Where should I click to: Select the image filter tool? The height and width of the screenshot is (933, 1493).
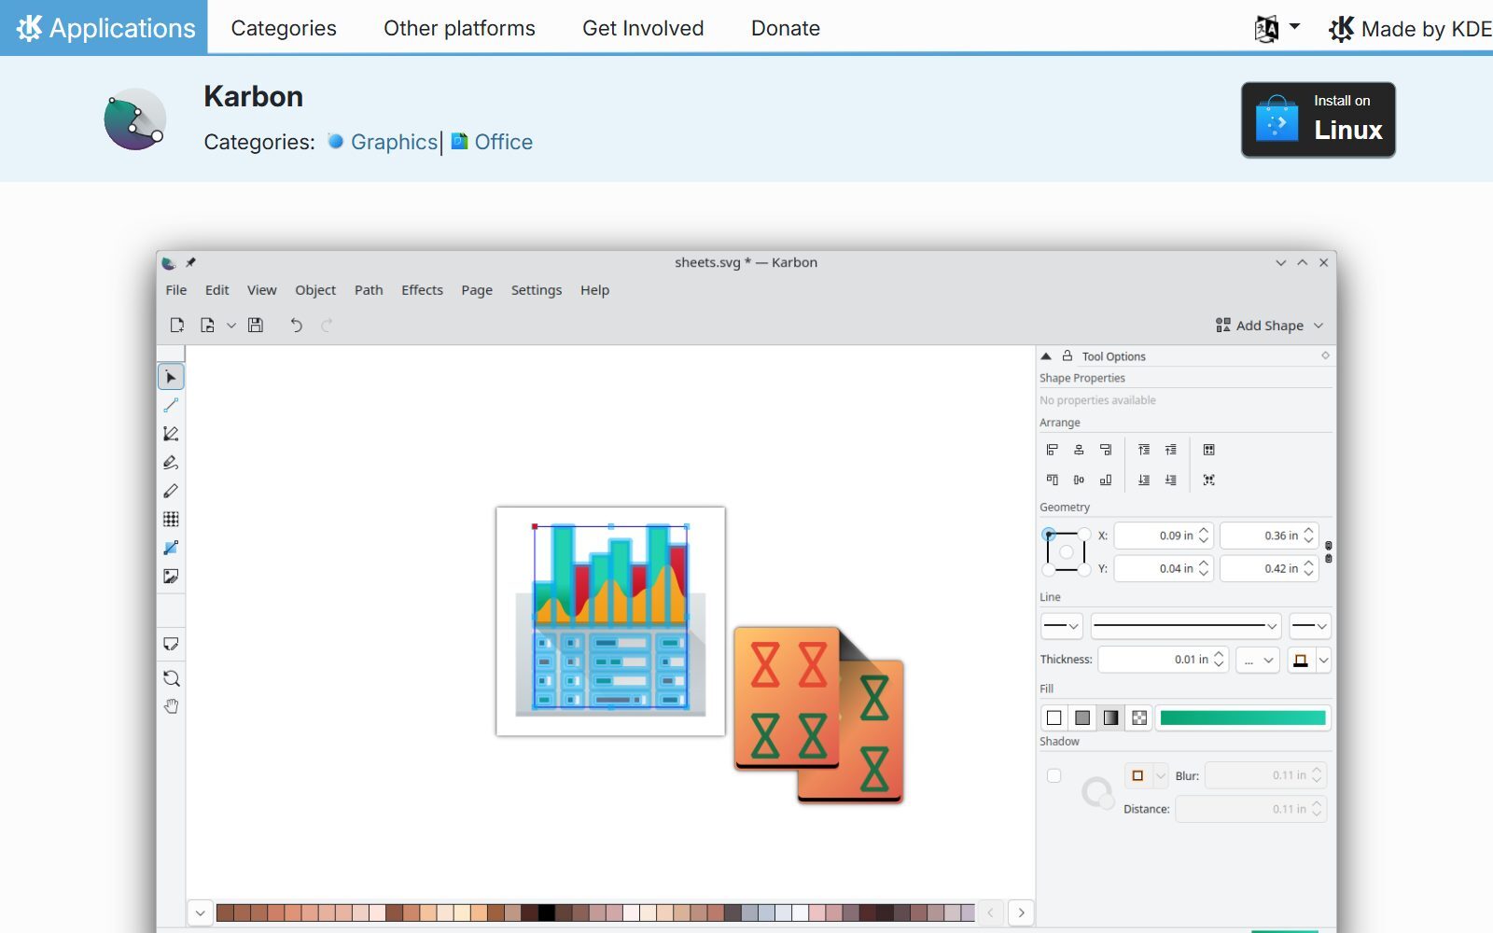[x=171, y=577]
